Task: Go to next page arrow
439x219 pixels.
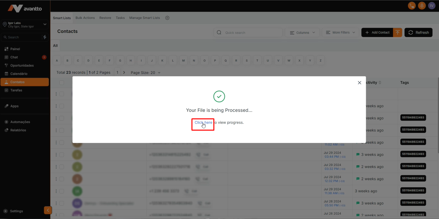Action: tap(124, 73)
